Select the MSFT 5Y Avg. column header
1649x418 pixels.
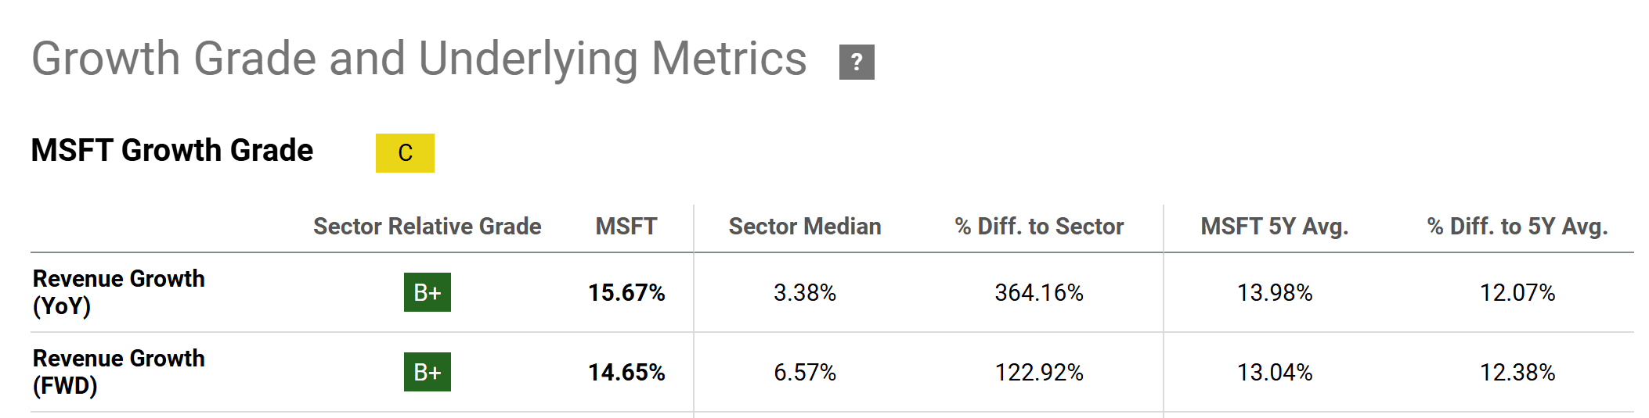[x=1274, y=227]
